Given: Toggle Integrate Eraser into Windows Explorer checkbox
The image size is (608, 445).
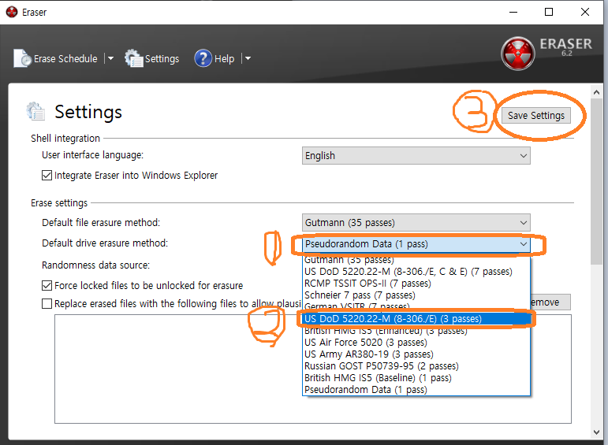Looking at the screenshot, I should [x=47, y=176].
